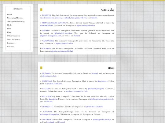Visit the Blog page
The width and height of the screenshot is (165, 123).
point(9,32)
